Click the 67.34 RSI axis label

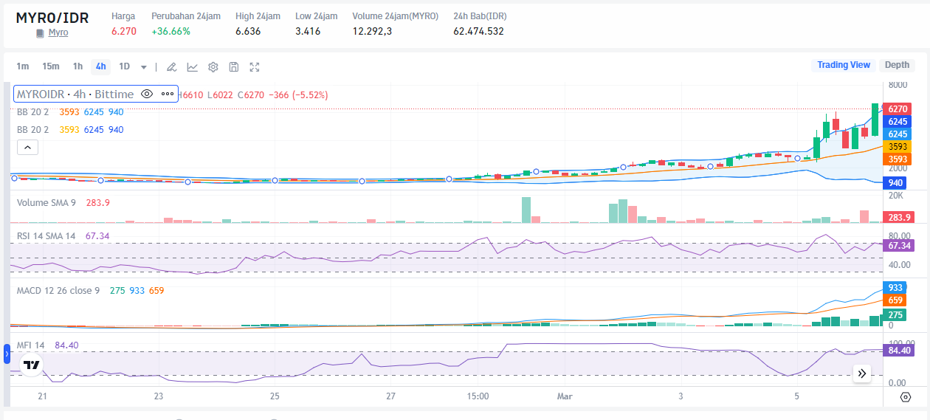click(x=898, y=245)
